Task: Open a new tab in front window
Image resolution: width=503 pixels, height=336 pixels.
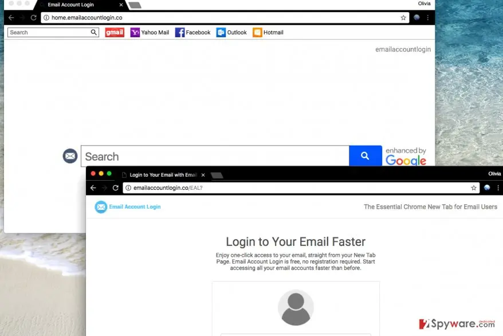Action: (217, 175)
